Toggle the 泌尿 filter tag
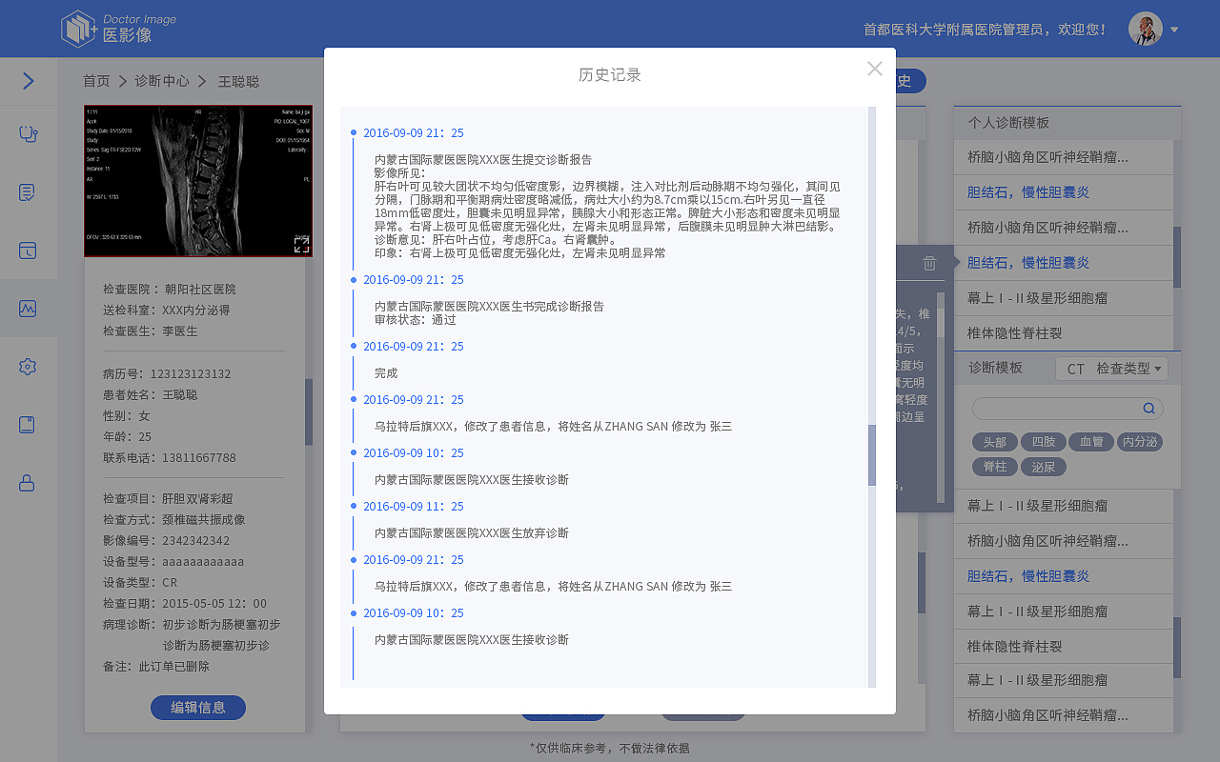1220x762 pixels. [x=1044, y=466]
